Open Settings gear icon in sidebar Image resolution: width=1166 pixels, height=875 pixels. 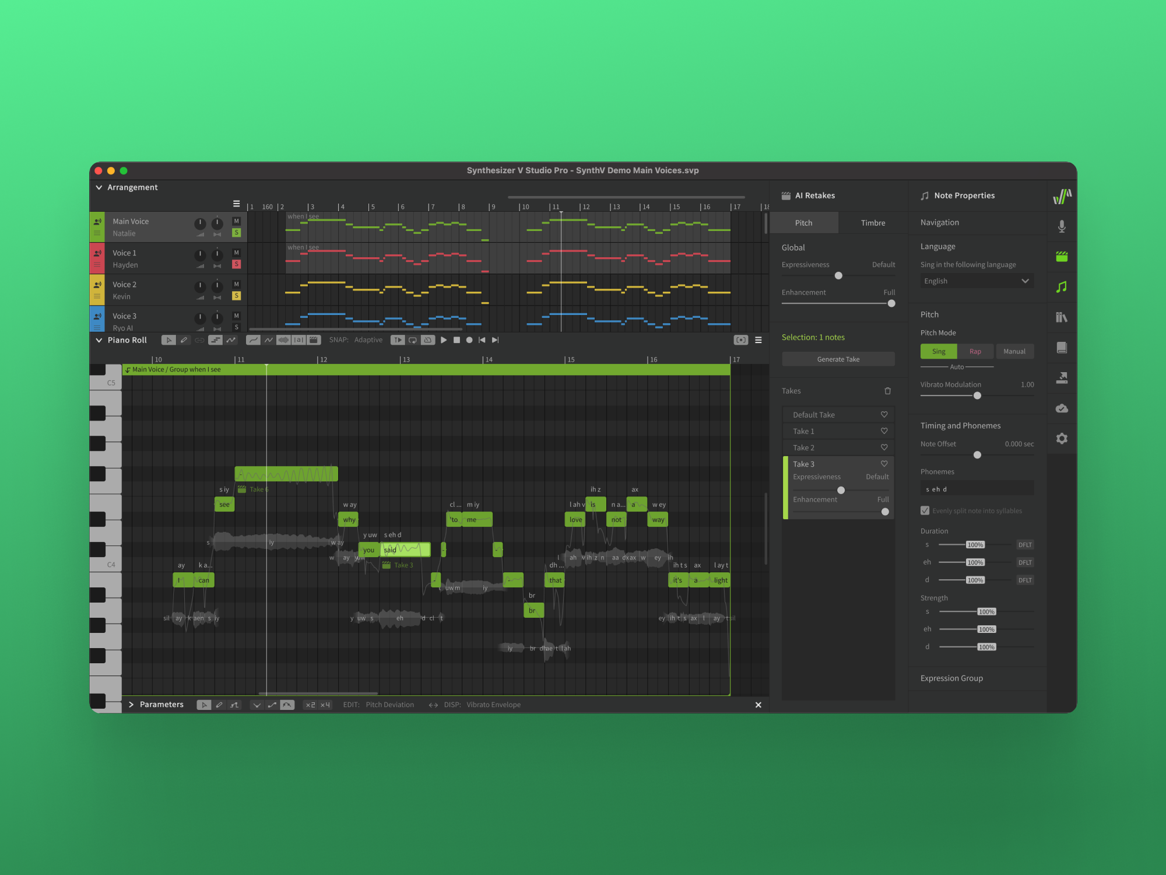point(1062,439)
